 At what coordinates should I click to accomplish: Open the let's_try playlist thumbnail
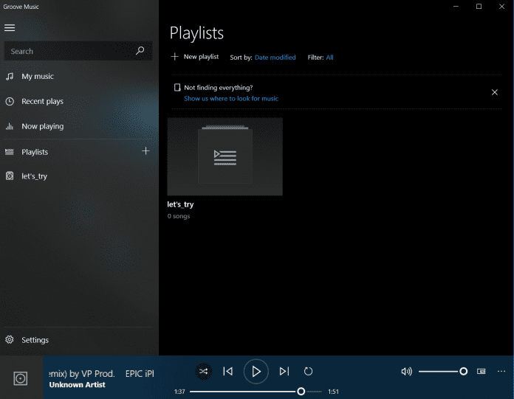tap(225, 156)
